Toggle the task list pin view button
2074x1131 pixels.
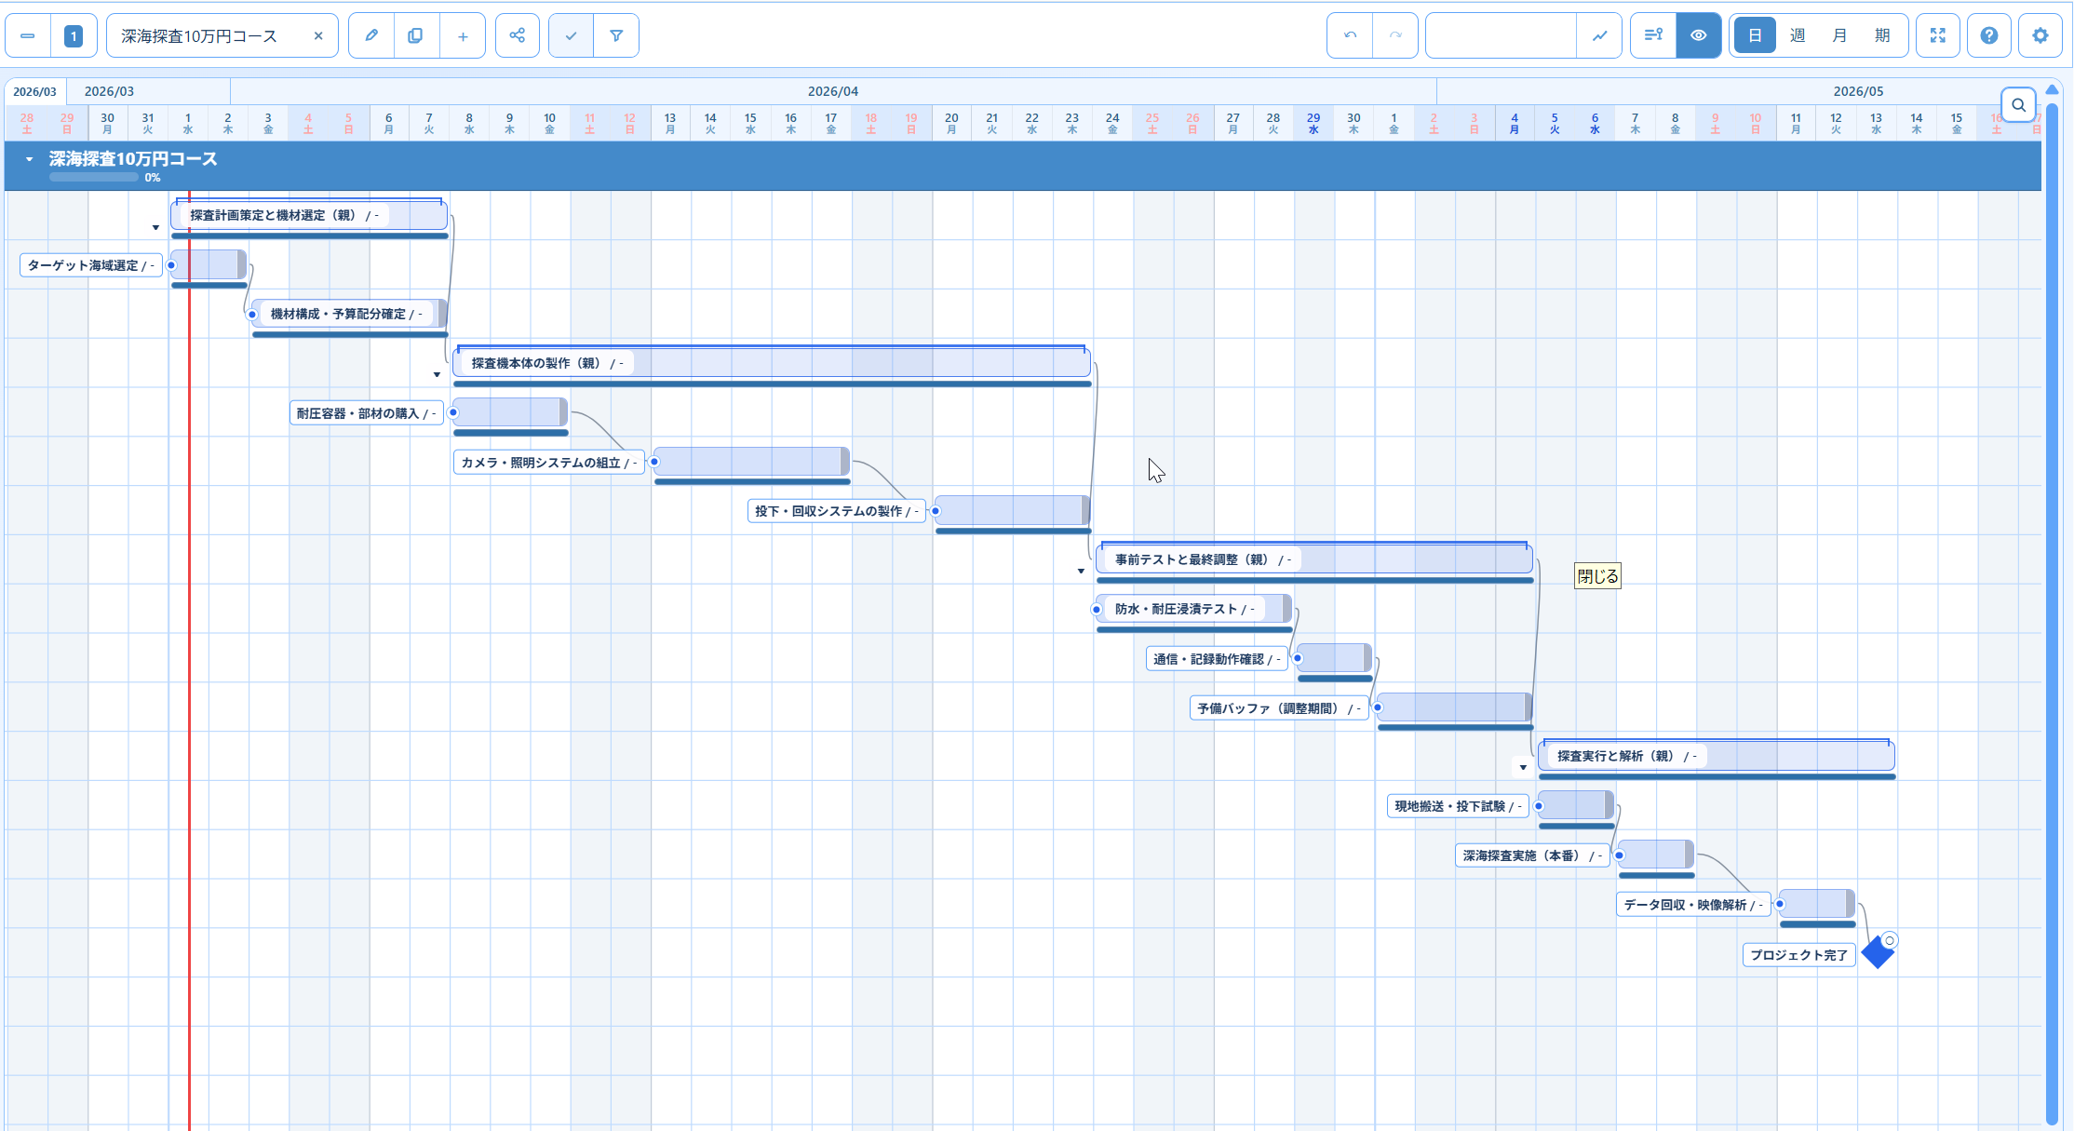click(1653, 35)
